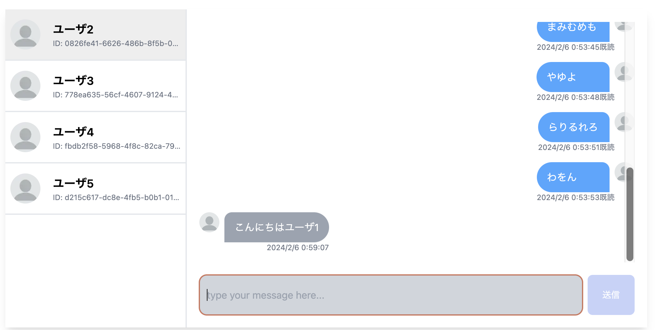Switch to the ユーザ4 conversation
The image size is (655, 330).
(x=73, y=132)
